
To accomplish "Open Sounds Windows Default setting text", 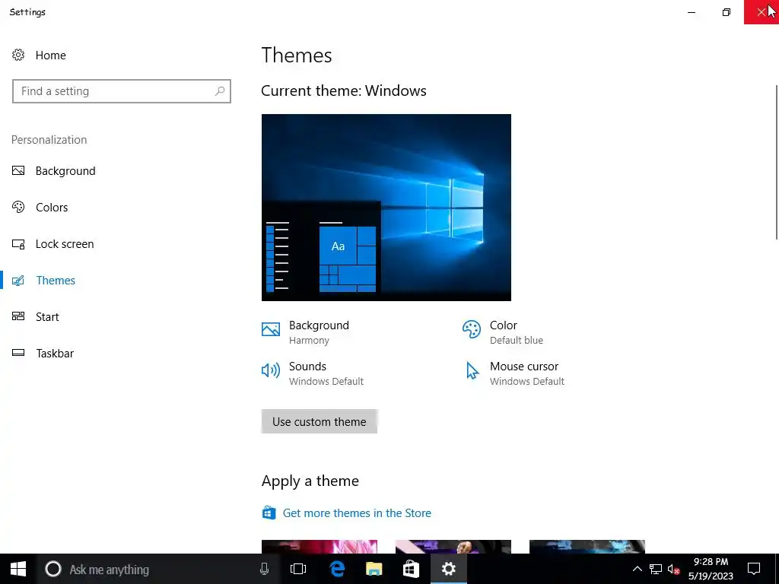I will pyautogui.click(x=326, y=373).
